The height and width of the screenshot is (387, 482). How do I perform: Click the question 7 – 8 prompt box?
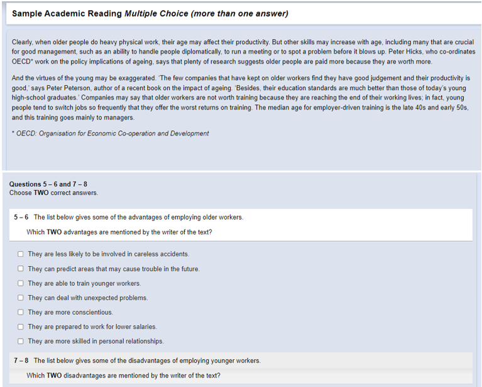(x=241, y=368)
